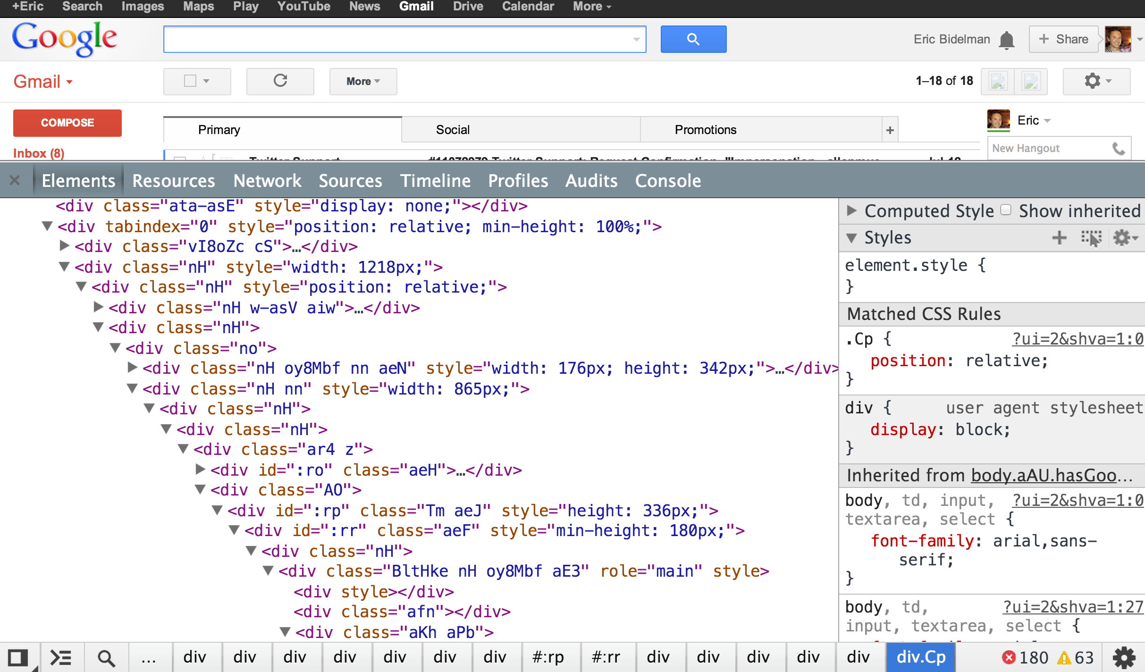Toggle the Computed Style panel expander
1145x672 pixels.
point(854,211)
